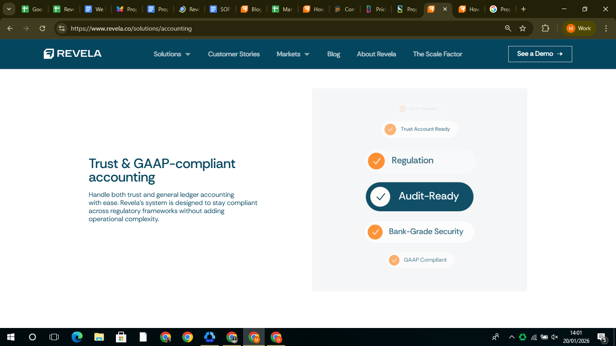Click the volume muted speaker icon
The image size is (616, 346).
[555, 337]
